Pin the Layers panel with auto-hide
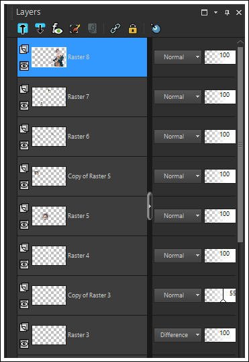The height and width of the screenshot is (362, 249). [227, 13]
